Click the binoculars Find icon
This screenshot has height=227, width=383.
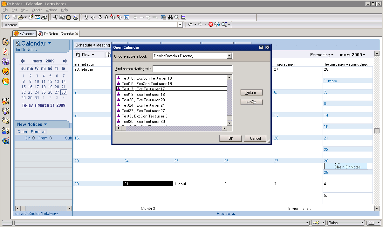click(170, 17)
